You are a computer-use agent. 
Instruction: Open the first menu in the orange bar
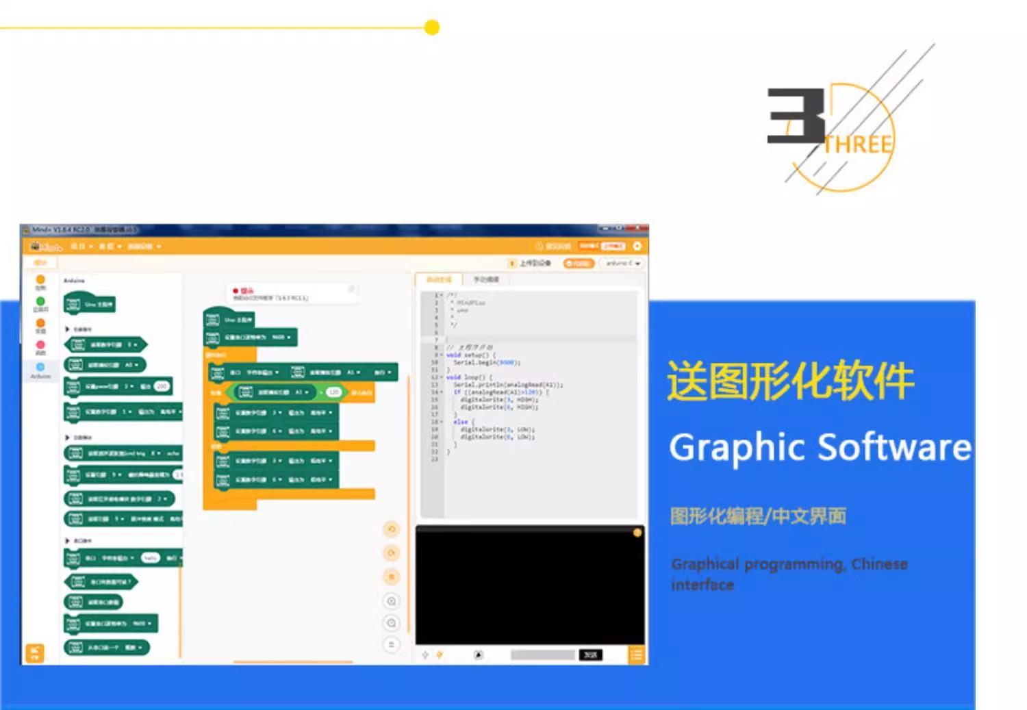[x=81, y=246]
